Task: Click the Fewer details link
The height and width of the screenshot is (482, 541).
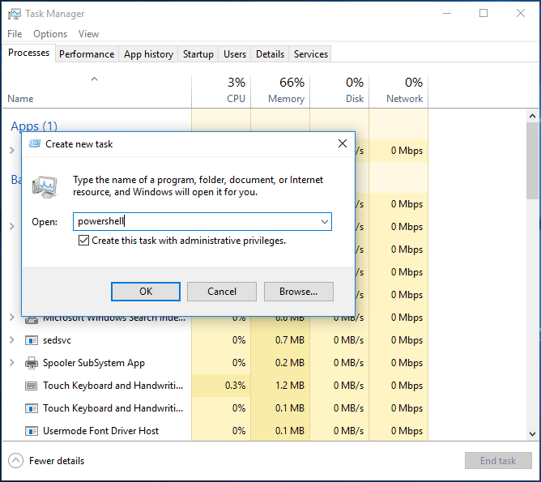Action: tap(57, 461)
